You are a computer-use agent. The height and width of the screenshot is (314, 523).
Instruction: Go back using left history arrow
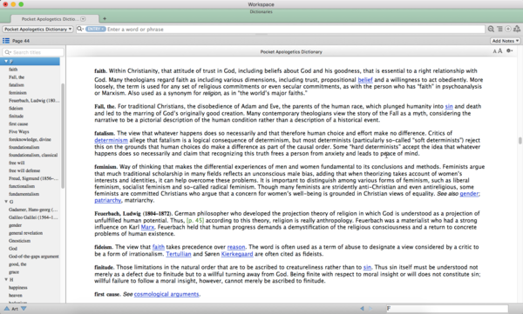362,308
